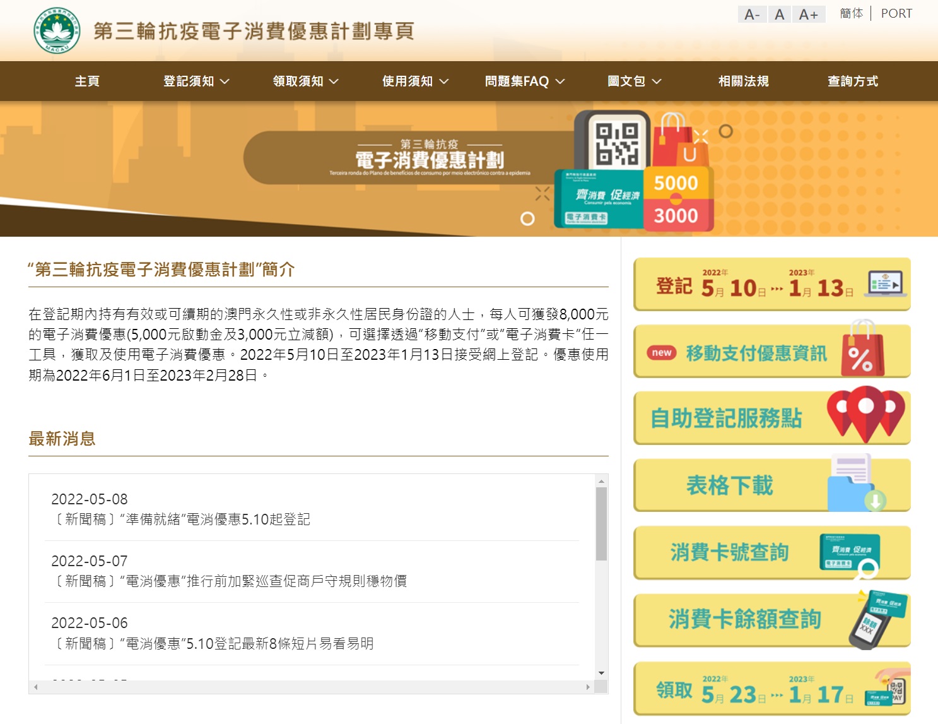
Task: Switch language to PORT (Portuguese)
Action: coord(896,13)
